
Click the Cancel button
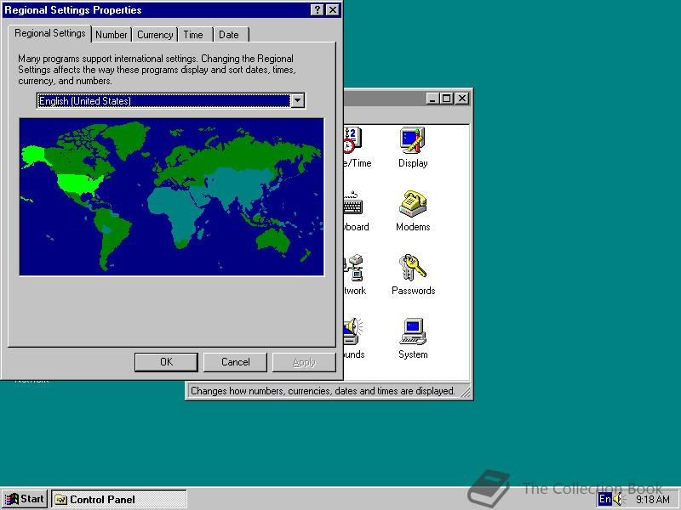(x=236, y=362)
